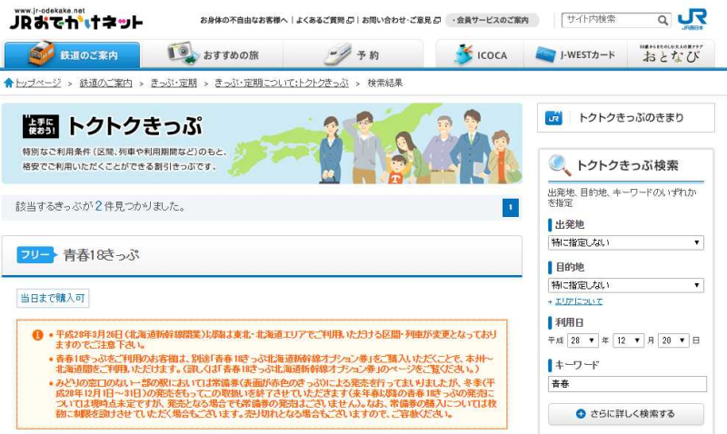
Task: Open the 目的地 dropdown
Action: point(626,285)
